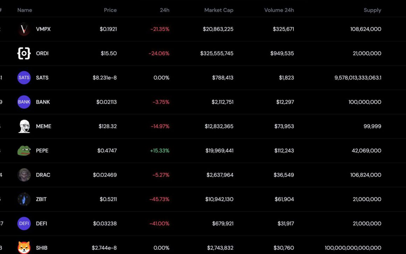The width and height of the screenshot is (406, 254).
Task: Select the ORDI coin icon
Action: pyautogui.click(x=24, y=53)
